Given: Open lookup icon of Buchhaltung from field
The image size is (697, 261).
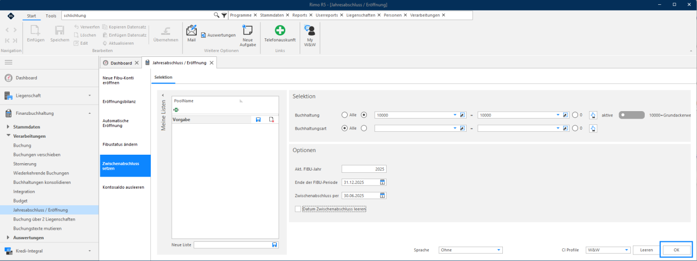Looking at the screenshot, I should click(463, 114).
